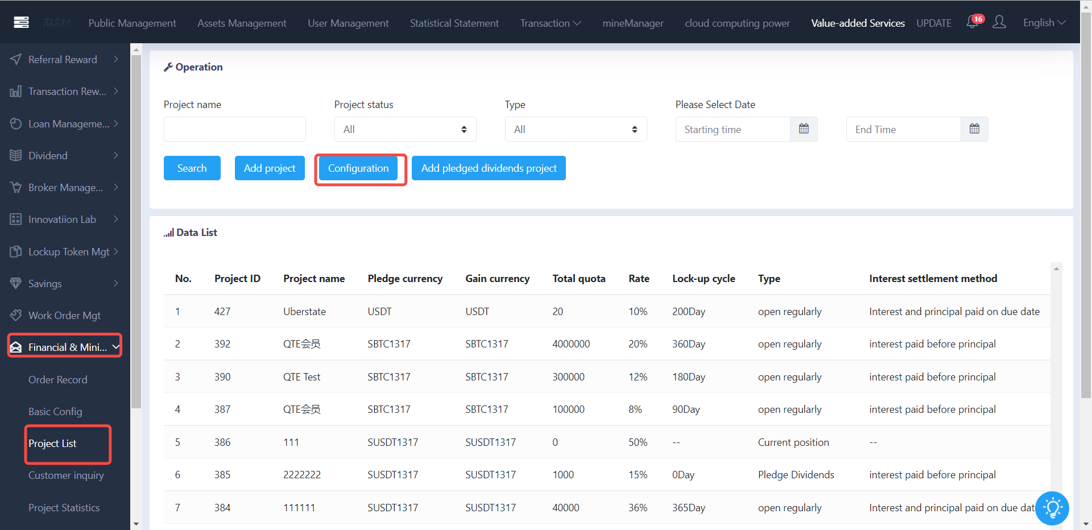
Task: Expand the Transaction Reward chevron
Action: [x=116, y=91]
